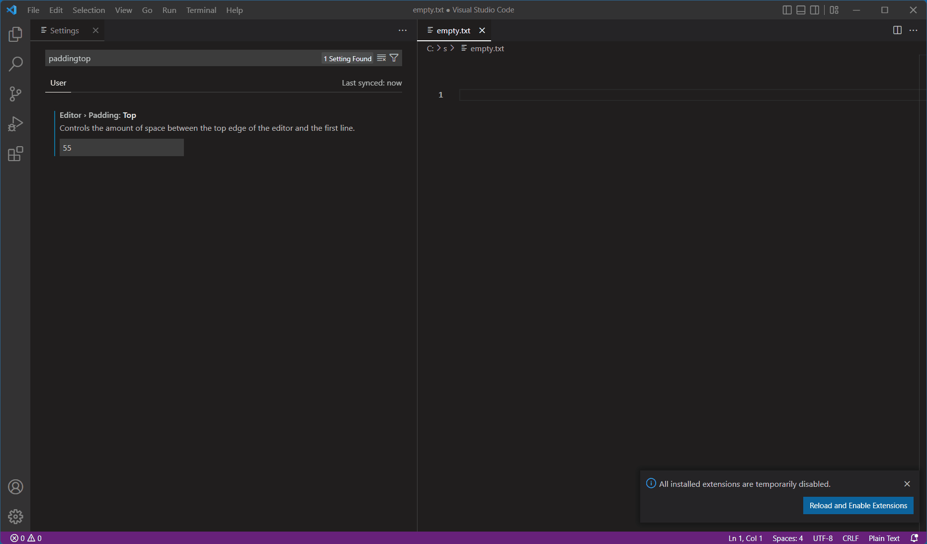Image resolution: width=927 pixels, height=544 pixels.
Task: Click Reload and Enable Extensions
Action: point(858,505)
